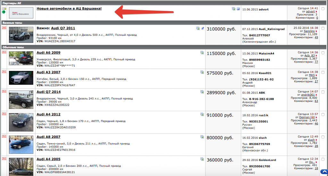Open the 63 comments link for Audi Q7 2014
The height and width of the screenshot is (176, 328).
(x=316, y=101)
